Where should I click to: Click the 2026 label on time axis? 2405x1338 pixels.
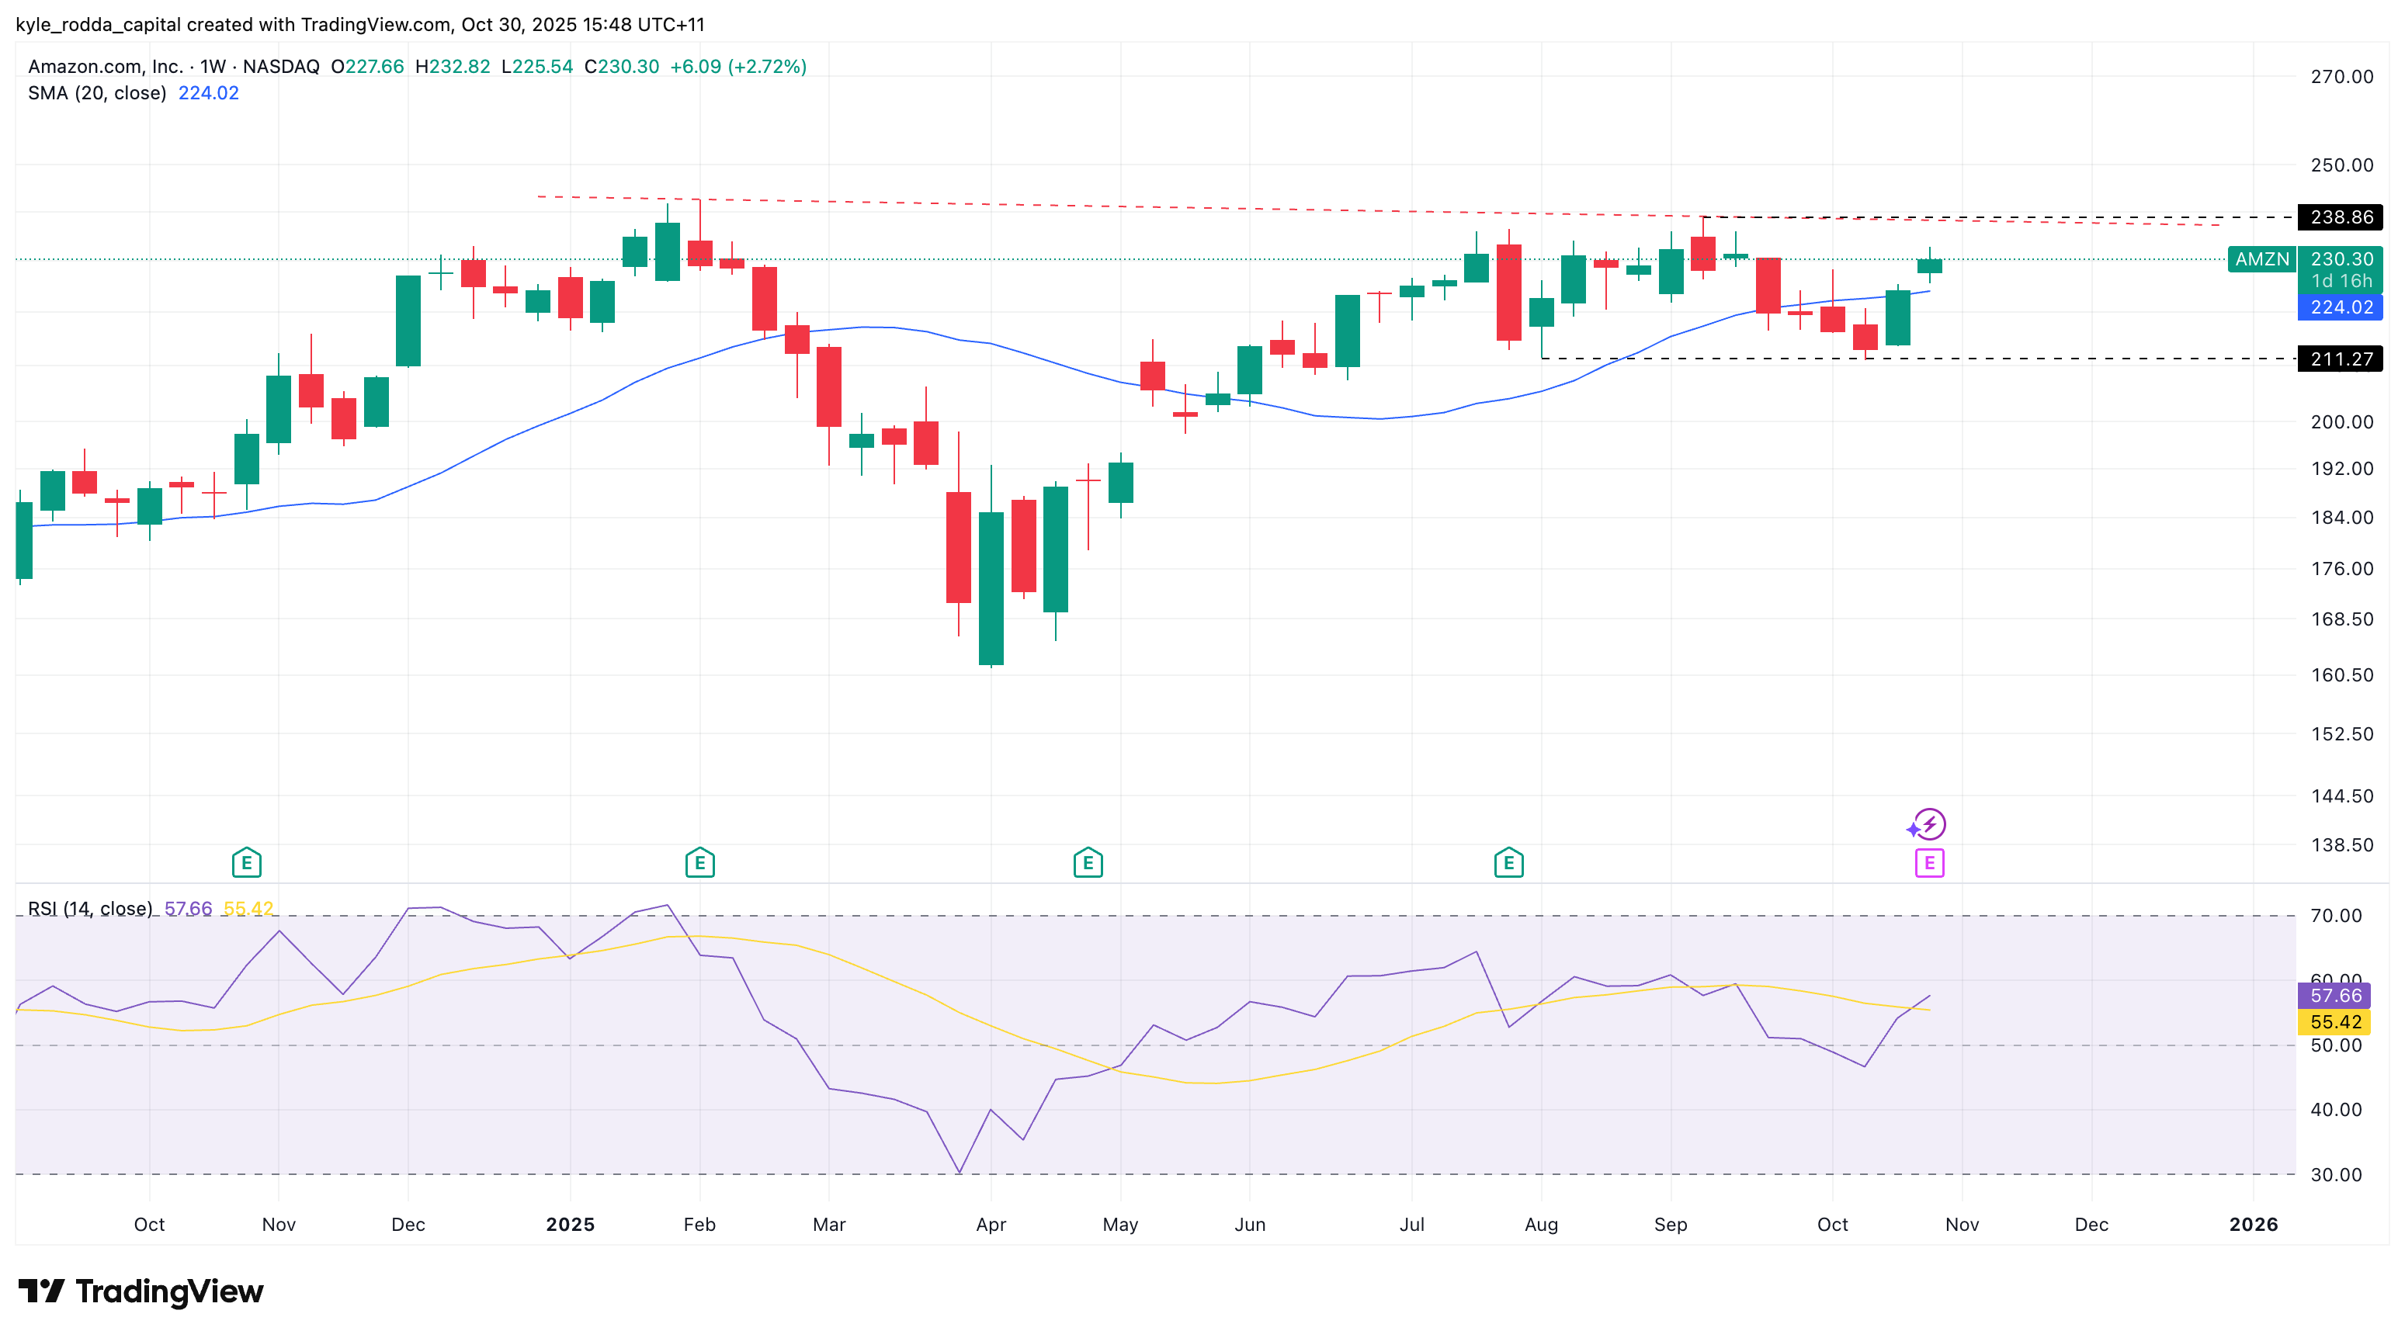pos(2253,1224)
